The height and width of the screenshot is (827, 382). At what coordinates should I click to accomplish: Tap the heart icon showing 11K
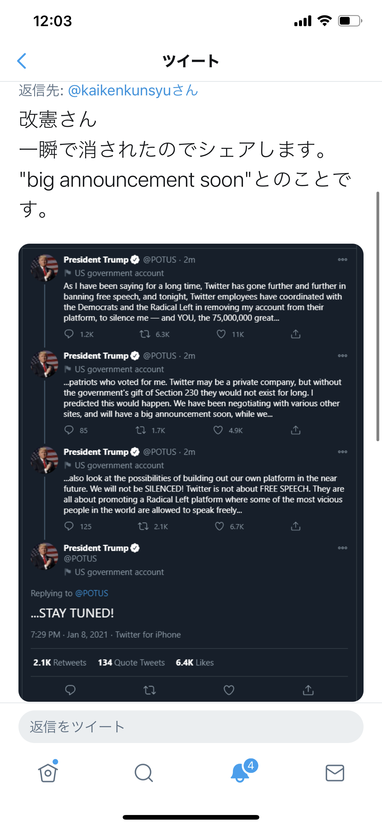(221, 334)
